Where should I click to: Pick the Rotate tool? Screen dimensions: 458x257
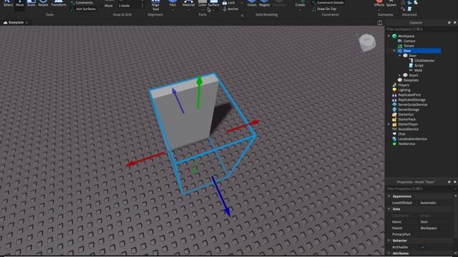(43, 3)
